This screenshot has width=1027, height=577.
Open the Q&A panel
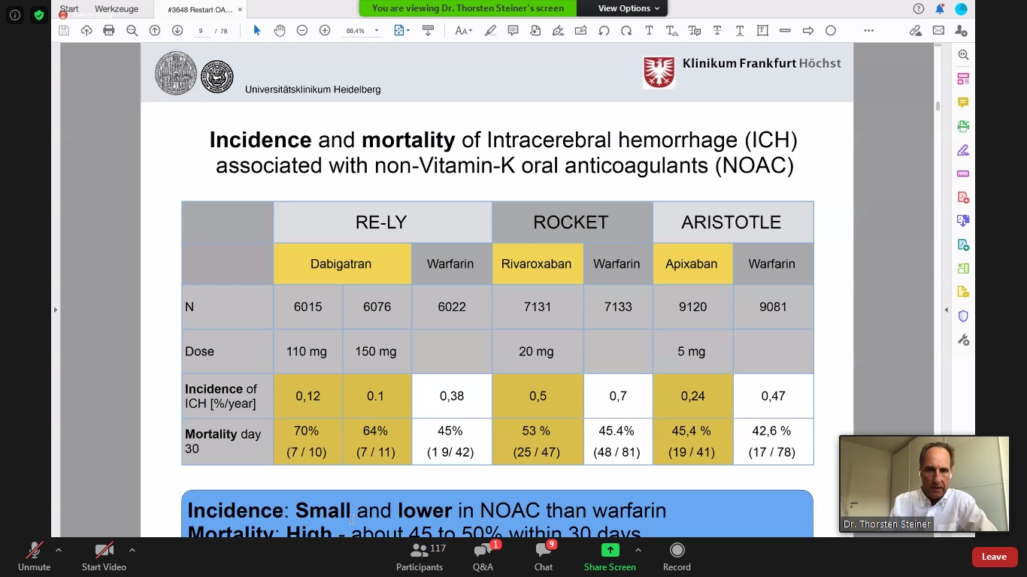pos(483,556)
